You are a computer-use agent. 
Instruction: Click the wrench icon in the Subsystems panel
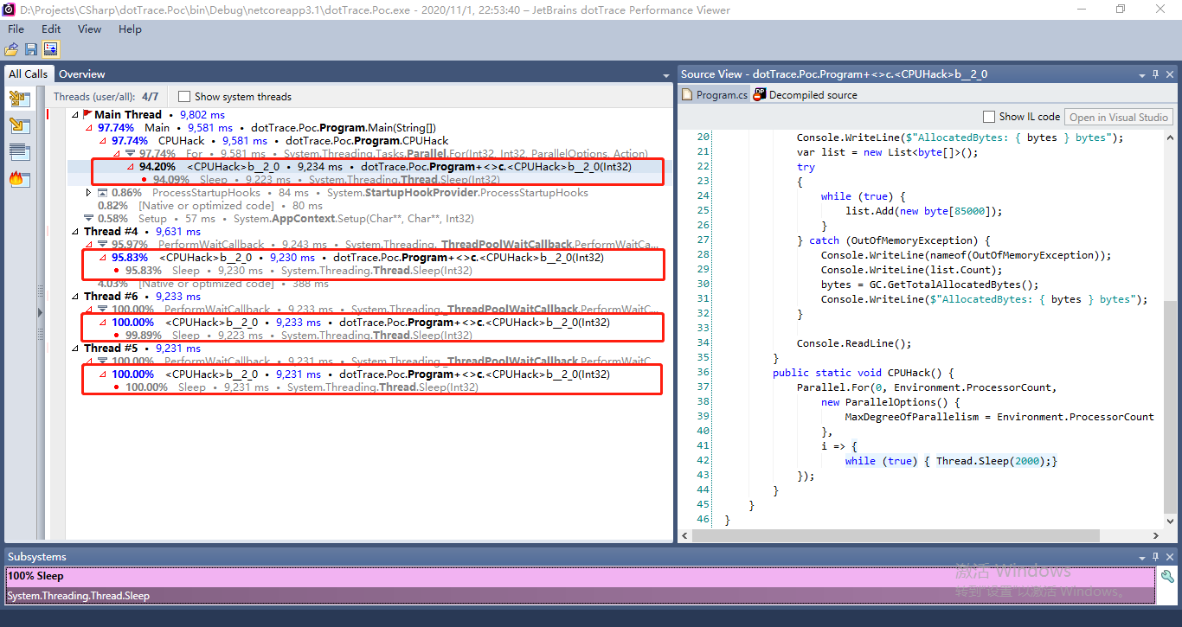pos(1167,575)
